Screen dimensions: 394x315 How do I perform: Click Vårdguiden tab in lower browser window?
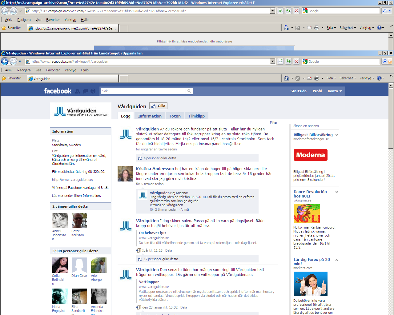[73, 78]
